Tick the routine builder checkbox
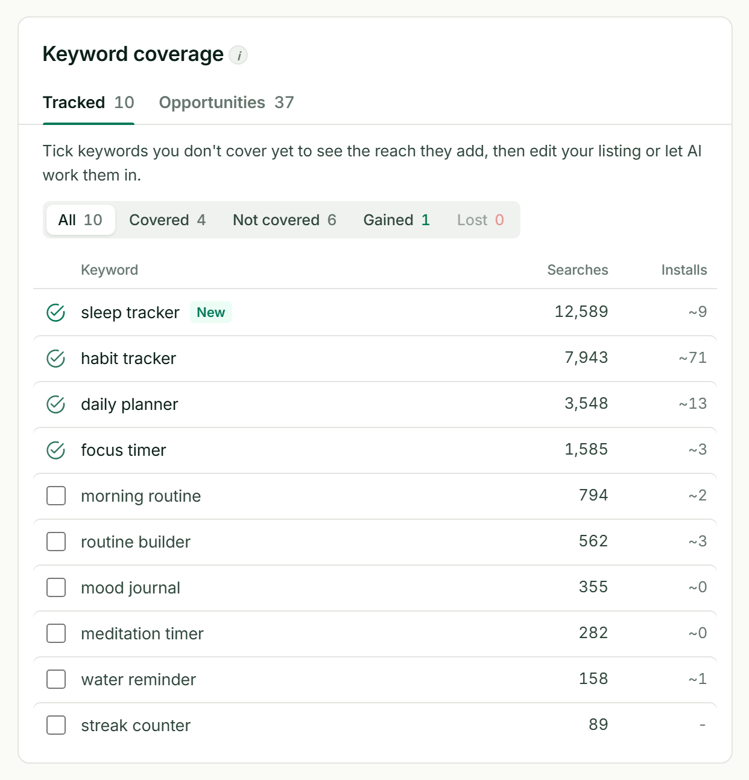The image size is (749, 780). coord(56,542)
